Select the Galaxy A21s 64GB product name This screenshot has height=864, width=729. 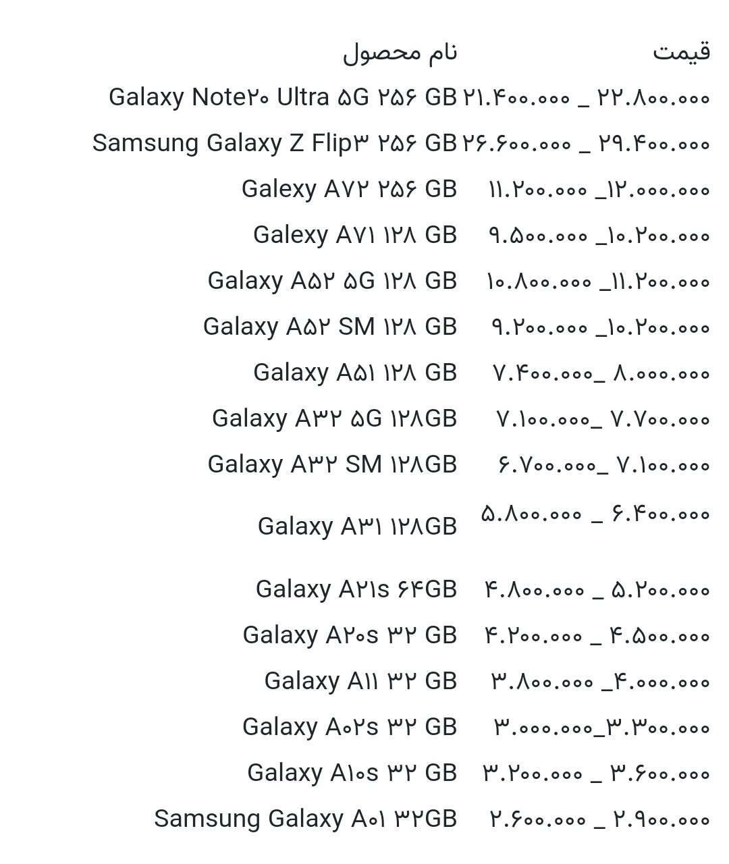click(x=356, y=589)
